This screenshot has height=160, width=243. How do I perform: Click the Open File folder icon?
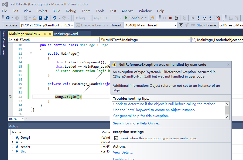tap(35, 18)
